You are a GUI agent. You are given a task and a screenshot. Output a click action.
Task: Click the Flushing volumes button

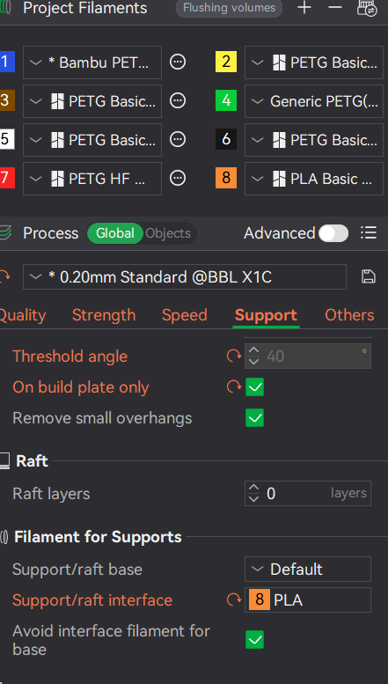click(x=230, y=8)
